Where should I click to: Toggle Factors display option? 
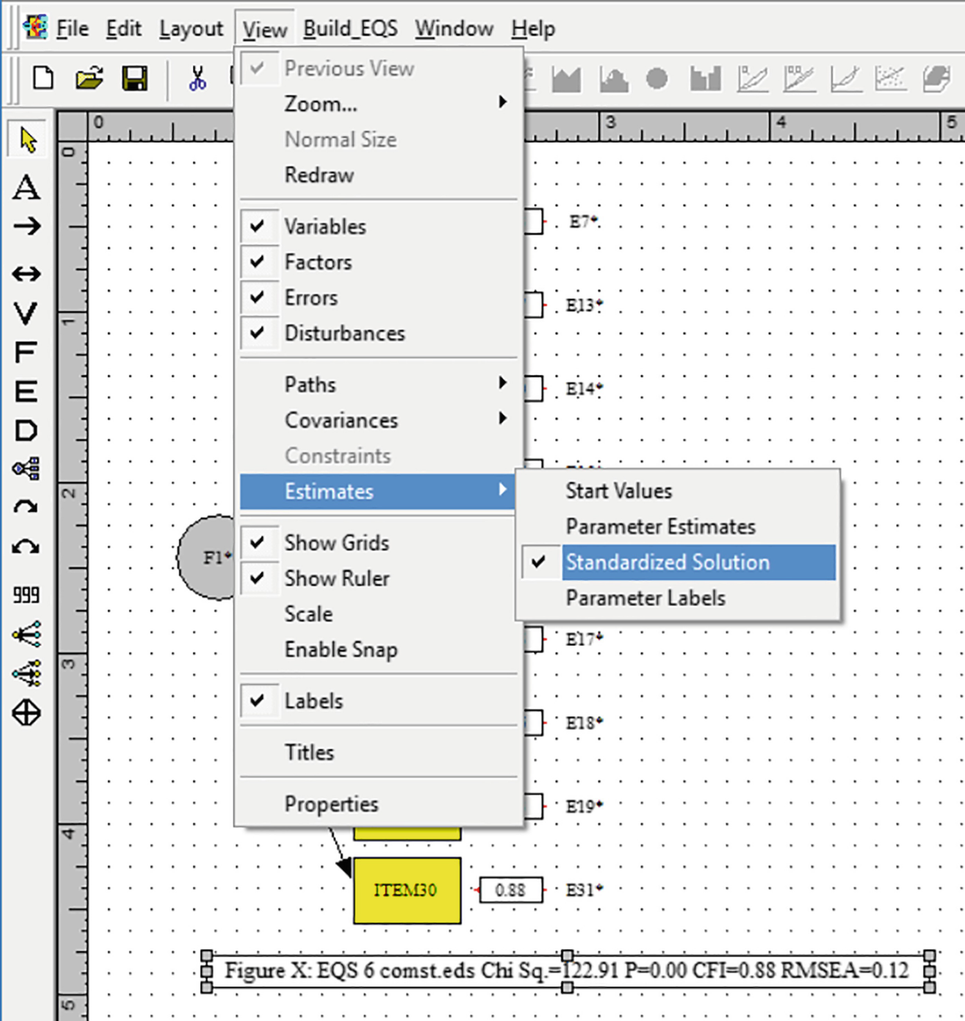tap(379, 262)
